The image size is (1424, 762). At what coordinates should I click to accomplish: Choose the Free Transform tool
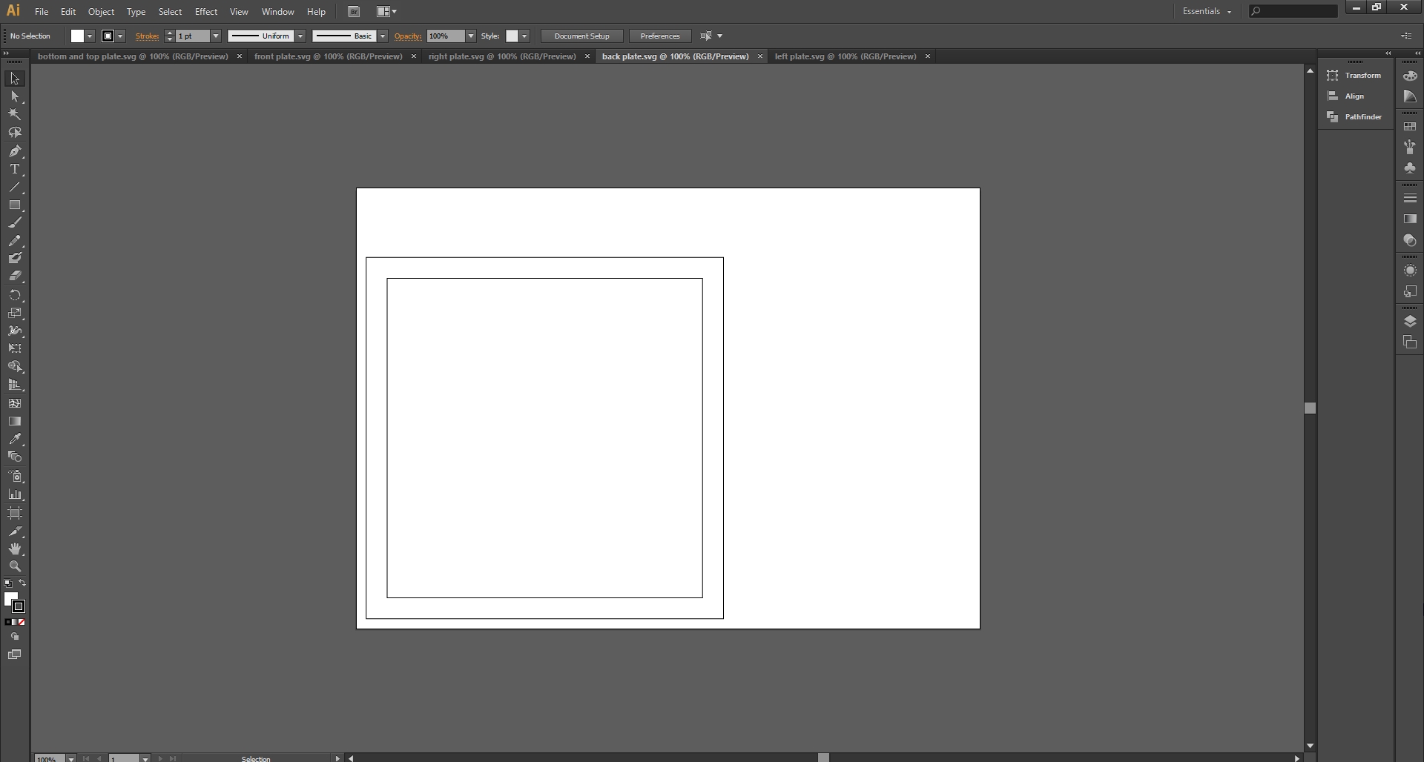[15, 348]
